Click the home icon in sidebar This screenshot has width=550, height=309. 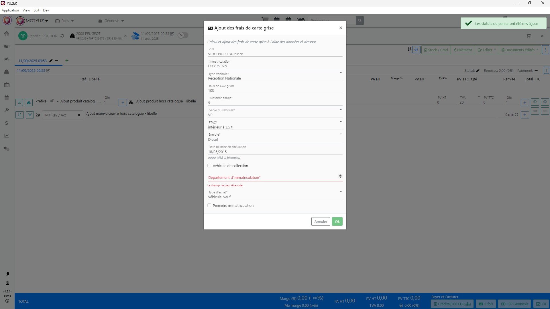pos(7,33)
